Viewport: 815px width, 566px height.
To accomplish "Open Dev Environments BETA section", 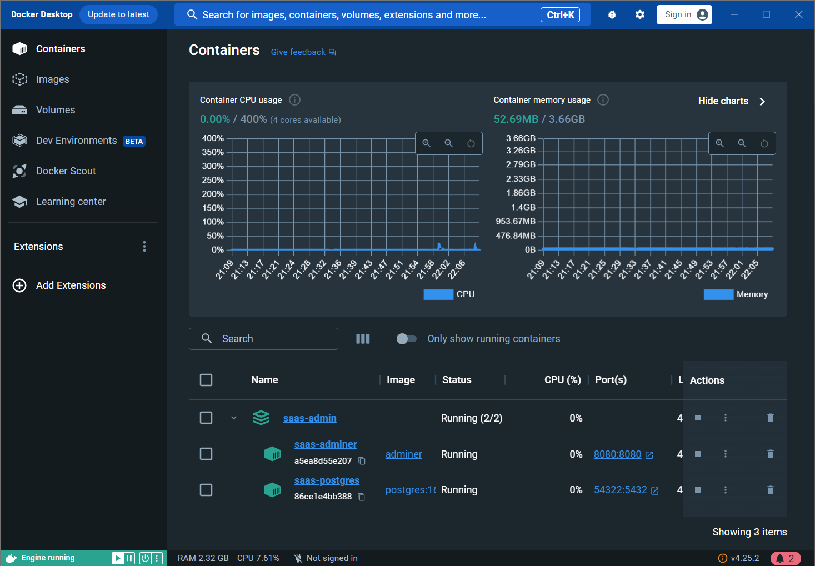I will (x=83, y=141).
